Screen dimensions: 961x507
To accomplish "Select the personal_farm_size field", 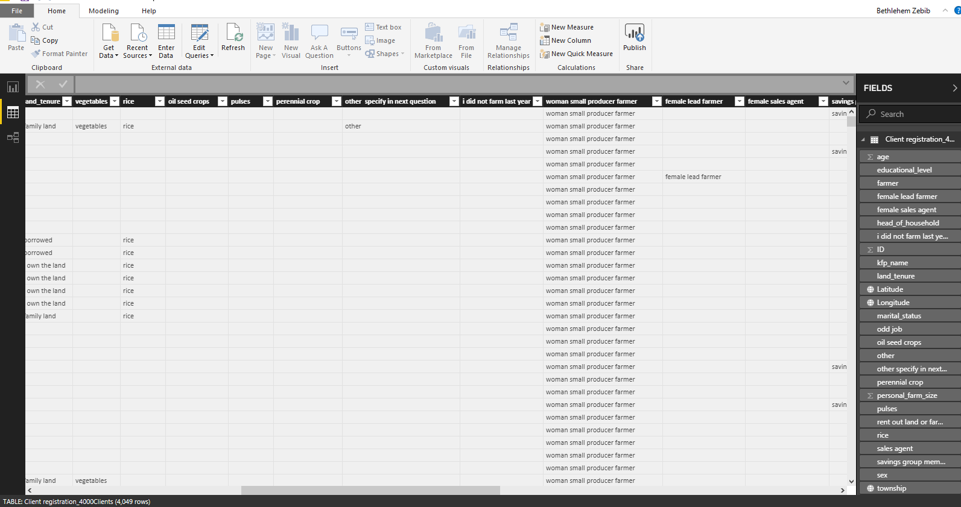I will [910, 395].
